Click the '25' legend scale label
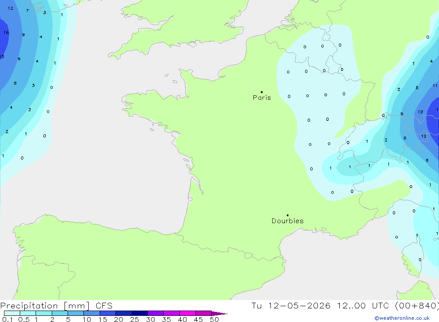 [134, 319]
